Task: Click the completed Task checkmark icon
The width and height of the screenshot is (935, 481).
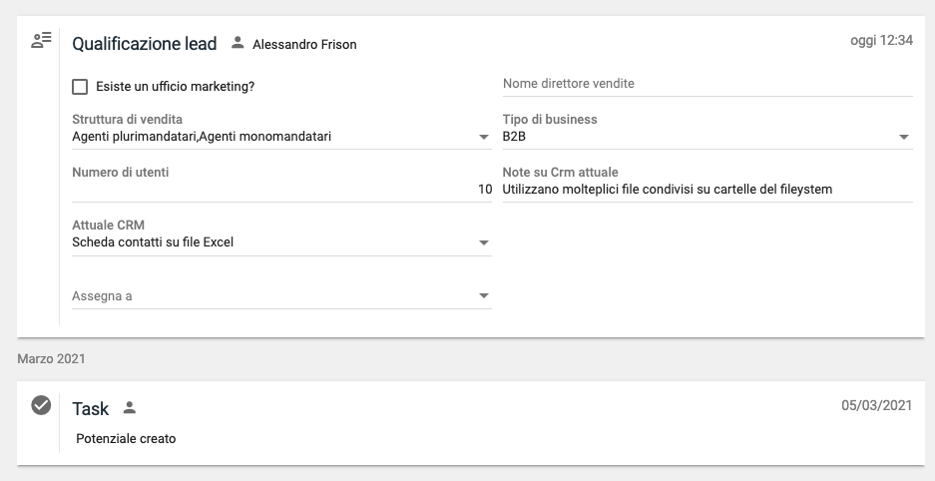Action: click(41, 405)
